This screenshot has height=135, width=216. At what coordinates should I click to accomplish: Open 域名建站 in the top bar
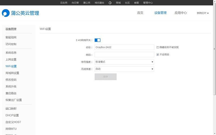(99, 3)
